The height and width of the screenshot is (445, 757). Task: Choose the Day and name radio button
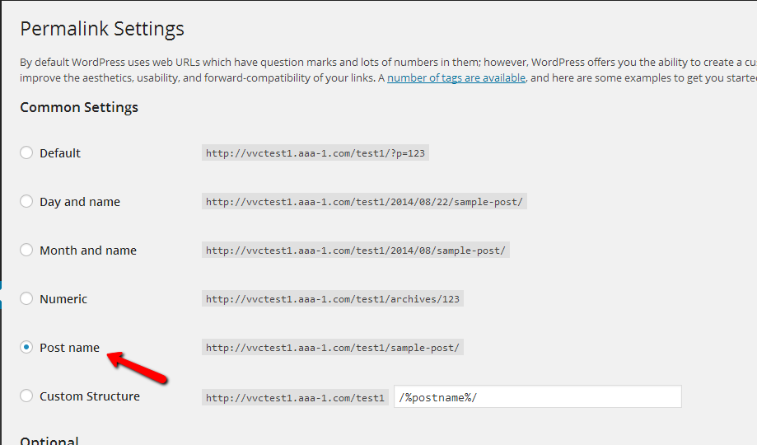(27, 201)
